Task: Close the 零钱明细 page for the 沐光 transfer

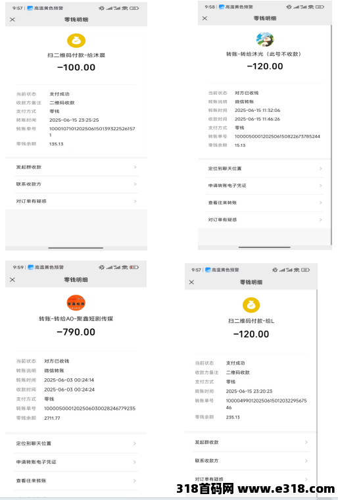Action: tap(205, 18)
